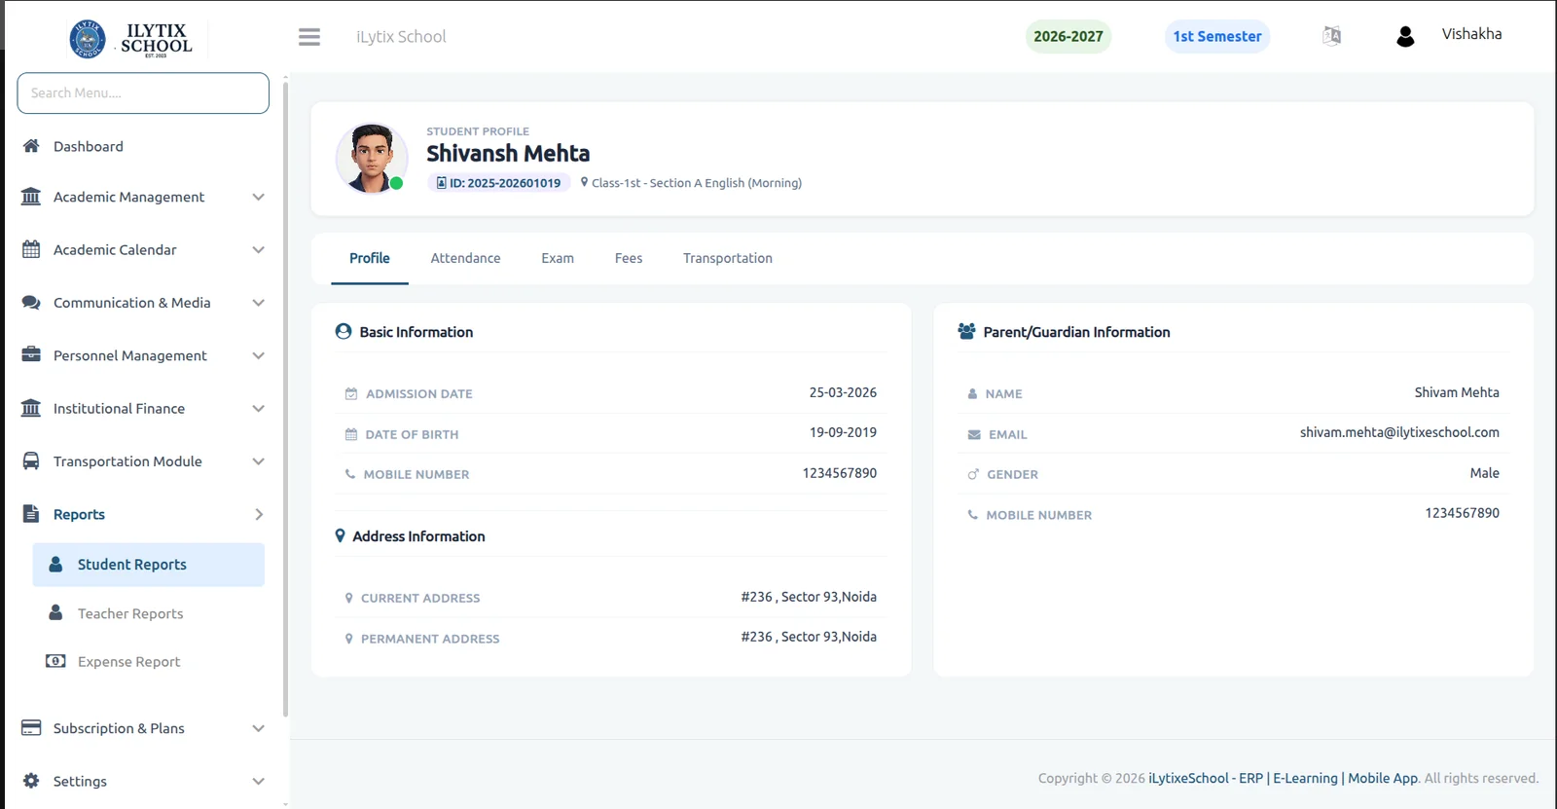Image resolution: width=1557 pixels, height=809 pixels.
Task: Expand Personnel Management chevron
Action: (259, 355)
